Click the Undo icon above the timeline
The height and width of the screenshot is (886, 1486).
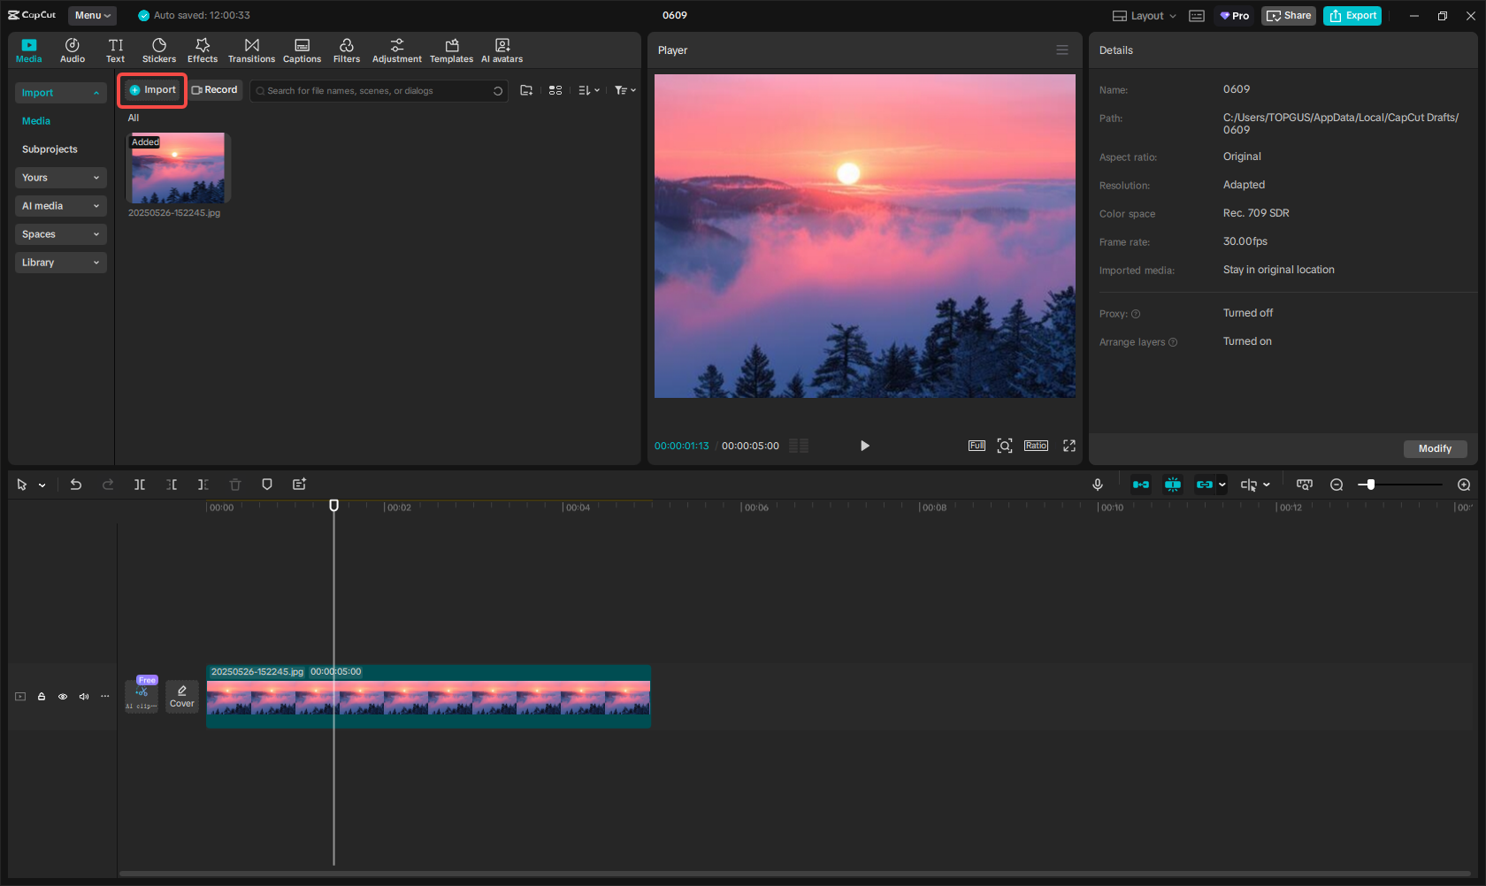click(x=76, y=485)
